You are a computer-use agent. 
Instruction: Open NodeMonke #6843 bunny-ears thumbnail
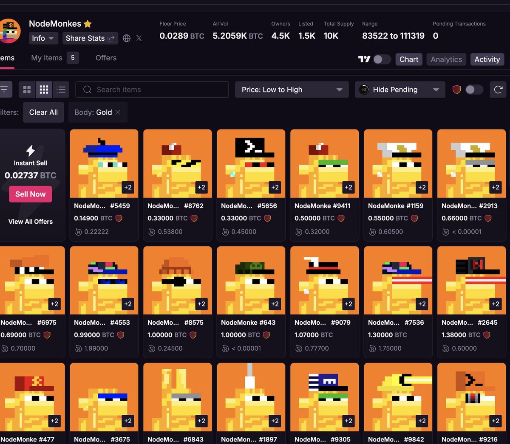178,397
